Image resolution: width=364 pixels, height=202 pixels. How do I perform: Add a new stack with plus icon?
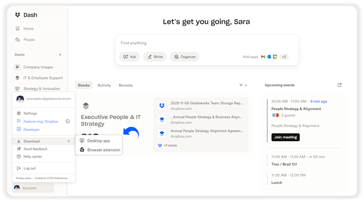[60, 54]
